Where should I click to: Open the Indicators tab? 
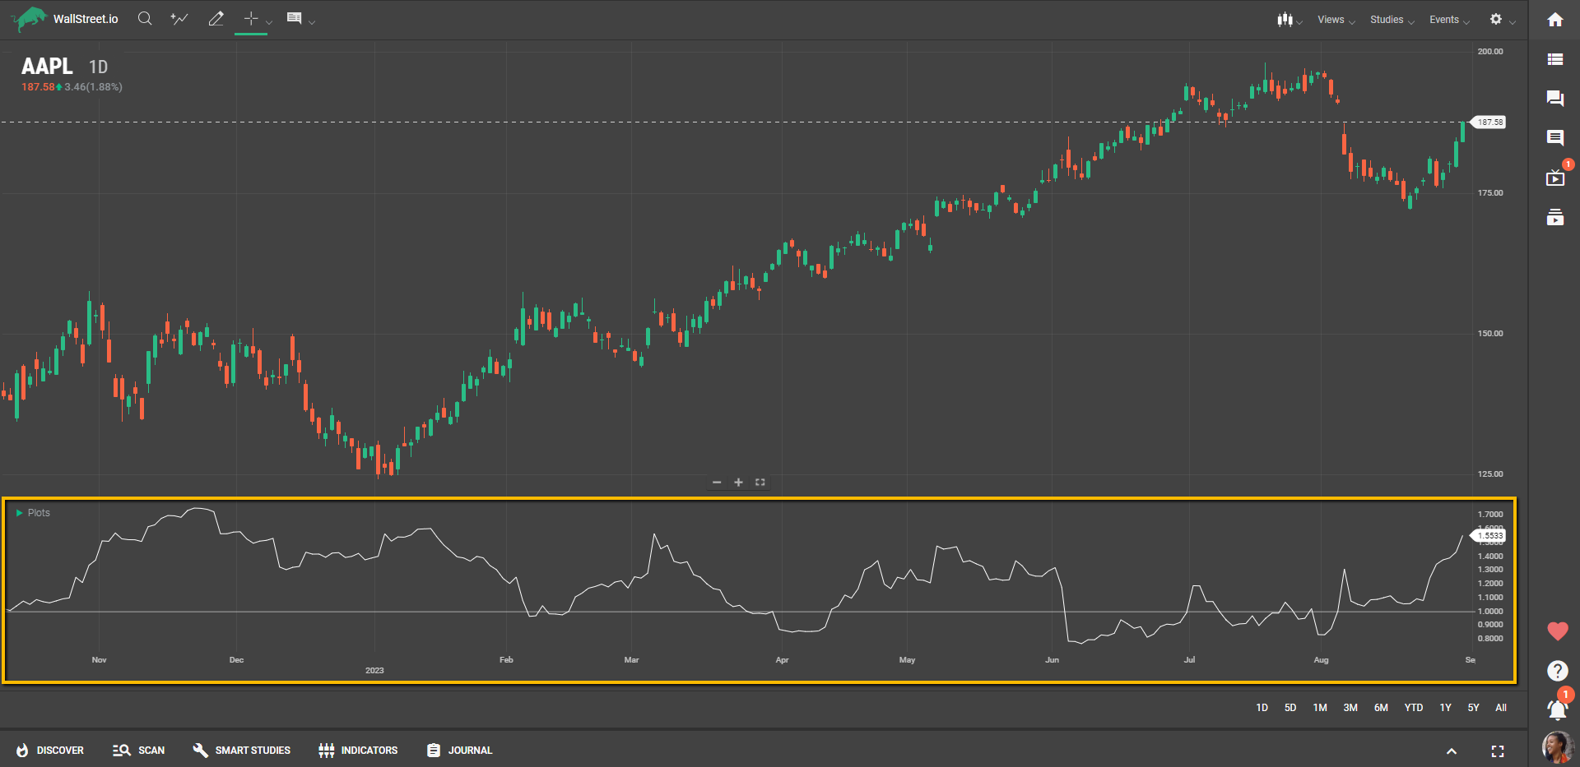tap(357, 751)
